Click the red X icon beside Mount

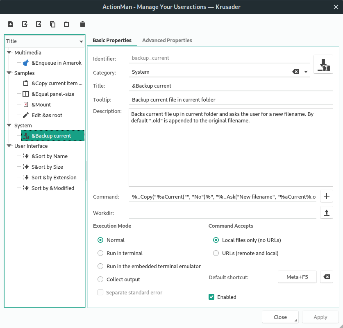(26, 104)
